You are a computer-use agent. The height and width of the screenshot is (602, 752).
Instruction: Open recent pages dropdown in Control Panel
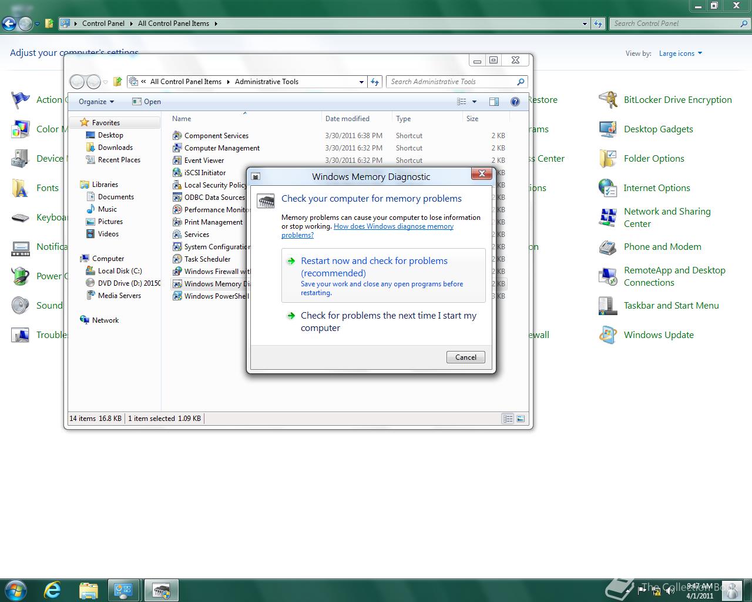pyautogui.click(x=37, y=24)
